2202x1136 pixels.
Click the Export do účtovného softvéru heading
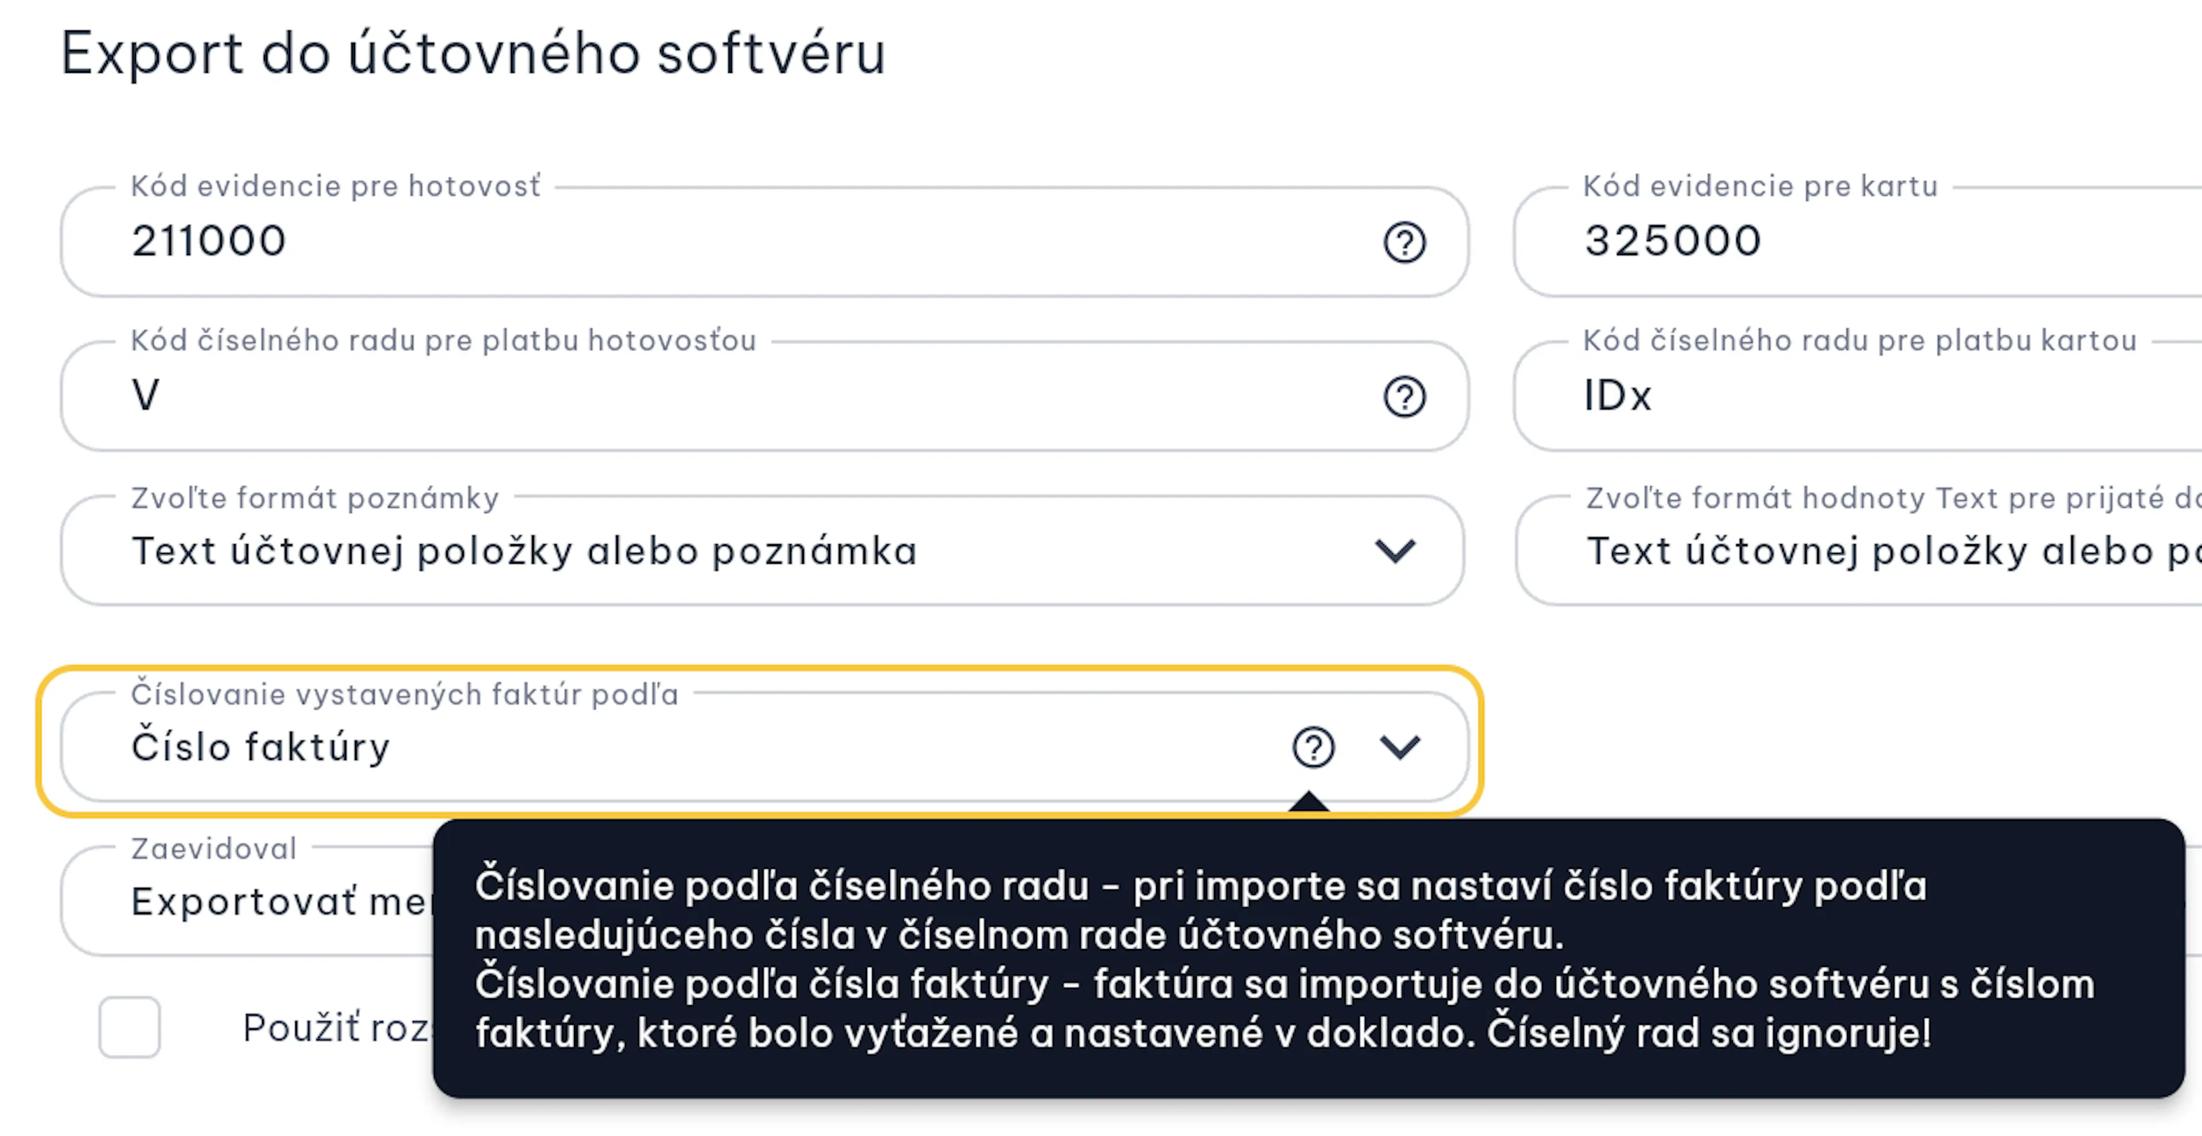tap(473, 54)
